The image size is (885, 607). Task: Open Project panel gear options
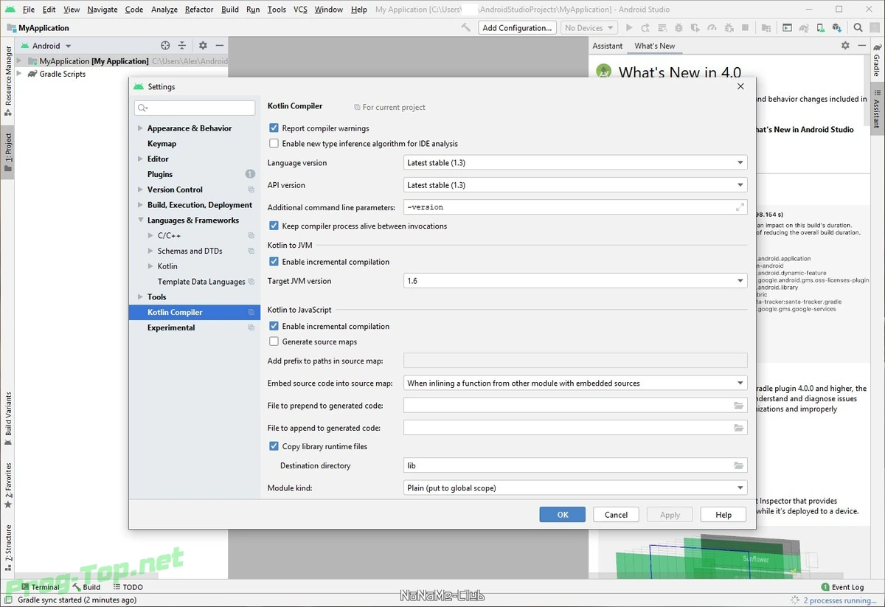(x=203, y=46)
